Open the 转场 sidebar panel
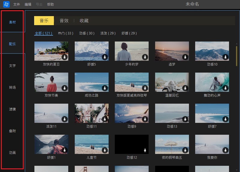 coord(12,88)
